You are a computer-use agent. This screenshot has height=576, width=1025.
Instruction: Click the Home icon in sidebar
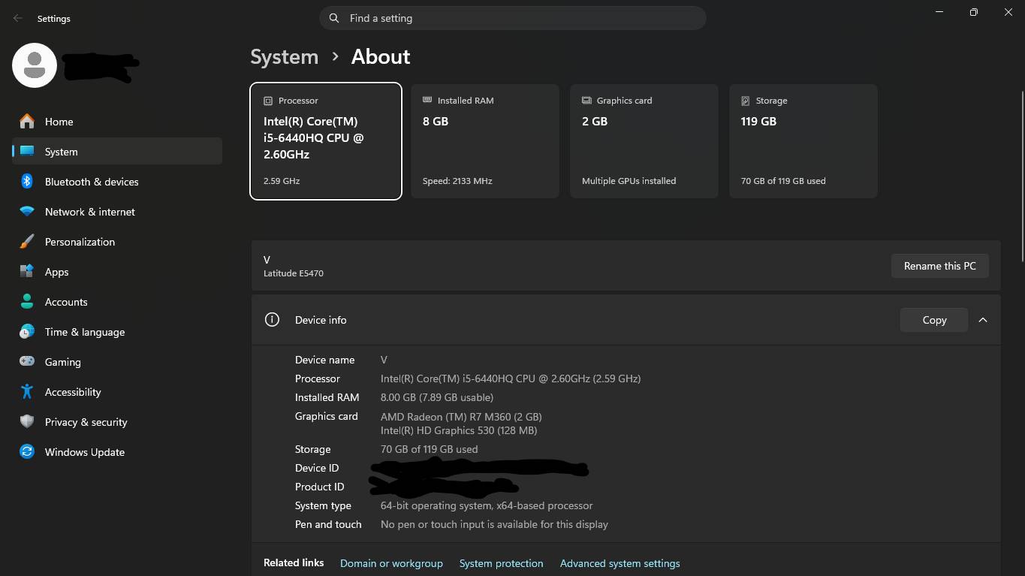27,121
